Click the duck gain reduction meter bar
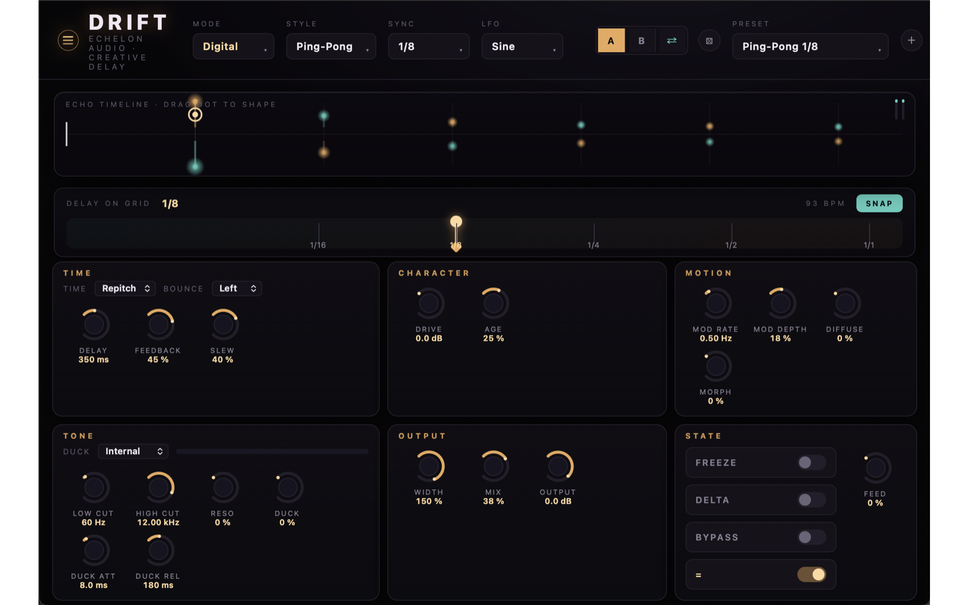 coord(272,451)
